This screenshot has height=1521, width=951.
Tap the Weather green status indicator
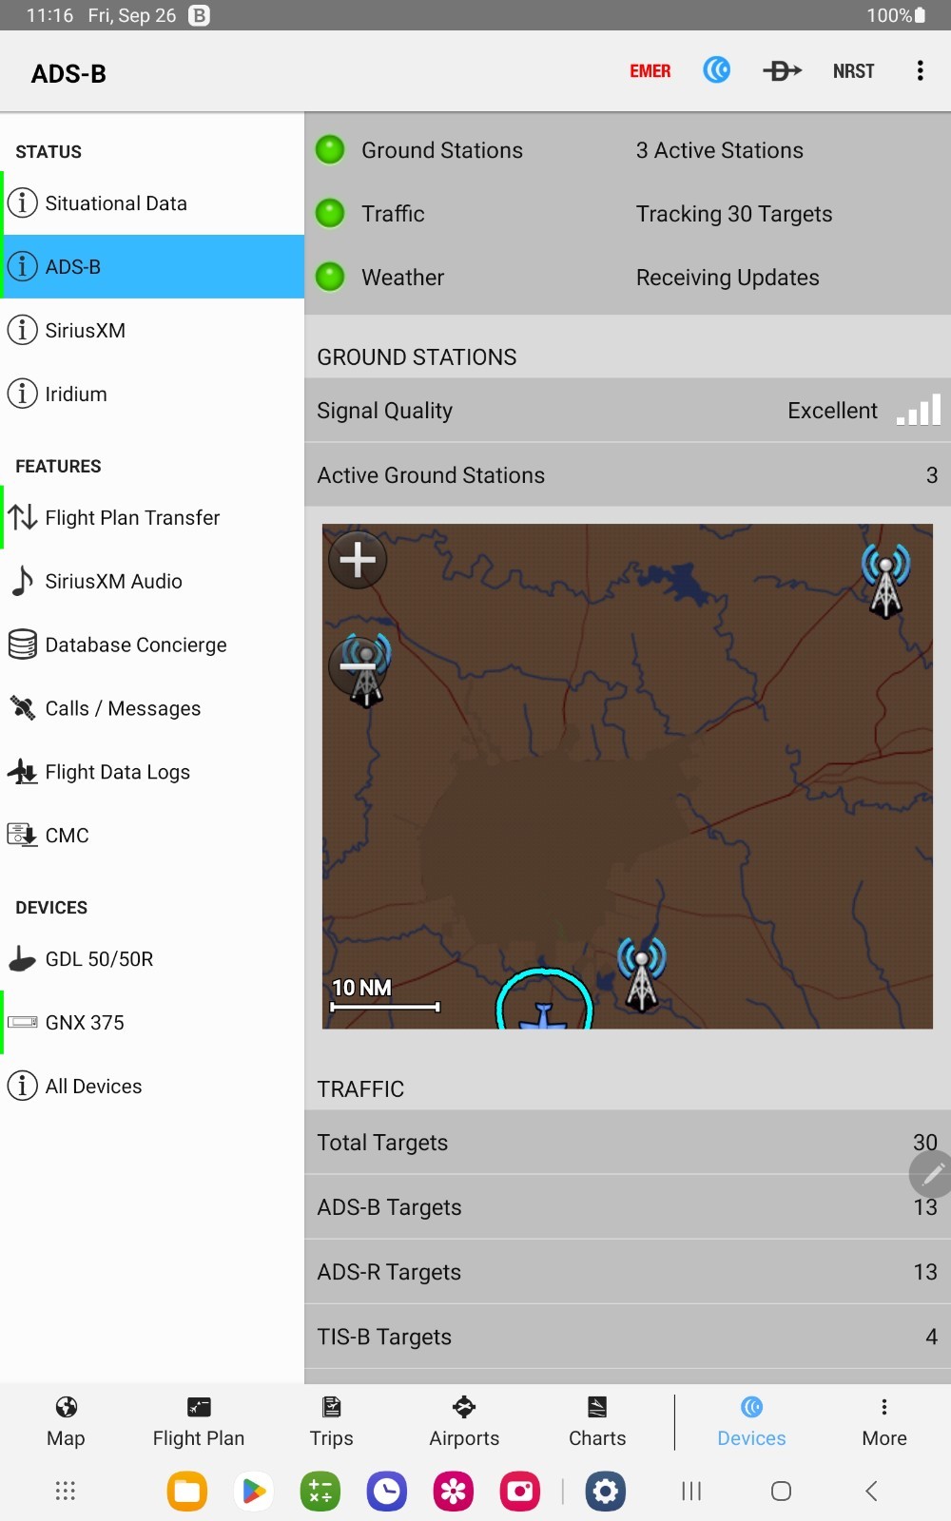tap(330, 278)
